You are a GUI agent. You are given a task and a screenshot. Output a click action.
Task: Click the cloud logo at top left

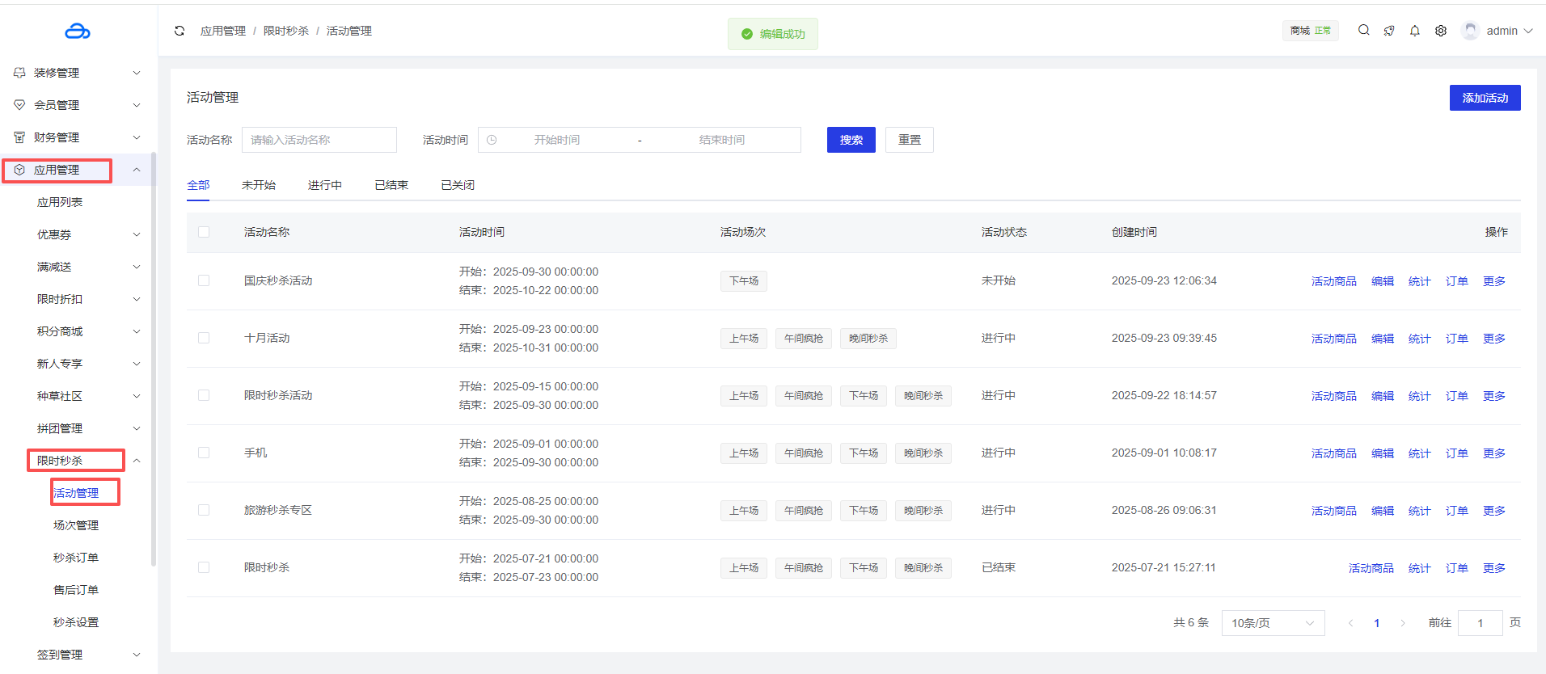coord(78,32)
